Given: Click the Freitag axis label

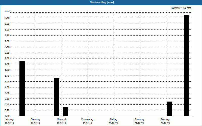Looking at the screenshot, I should 113,119.
